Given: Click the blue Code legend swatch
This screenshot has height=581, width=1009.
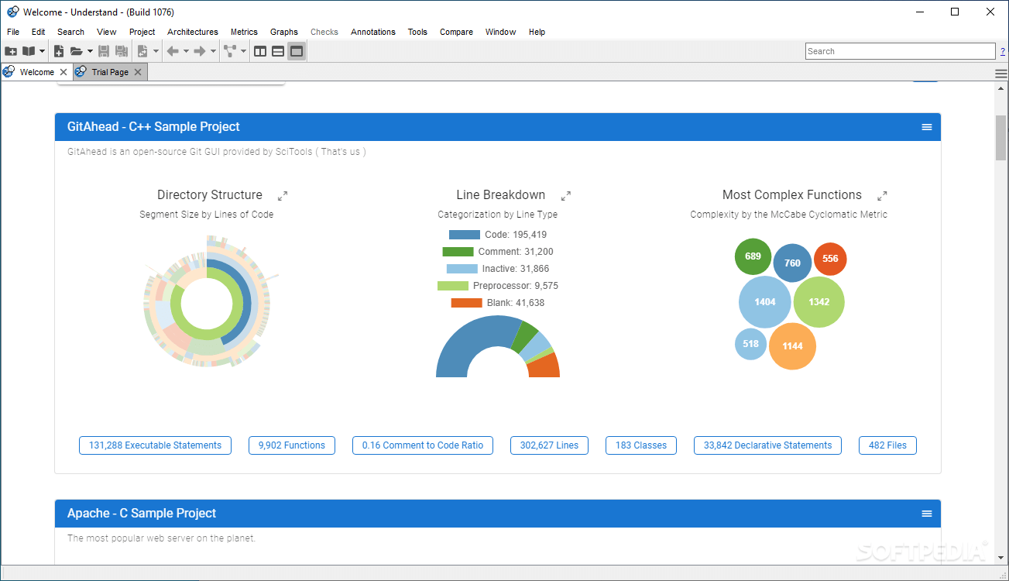Looking at the screenshot, I should tap(465, 235).
